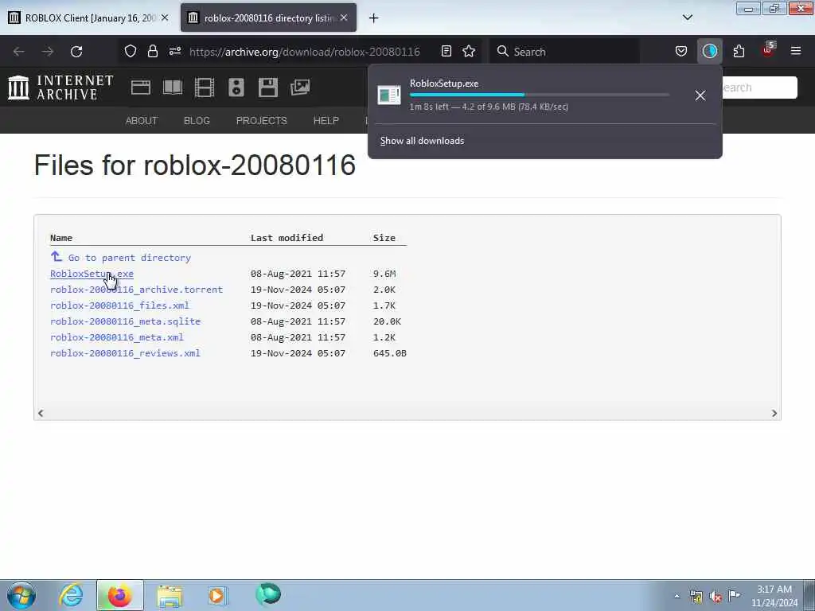This screenshot has height=611, width=815.
Task: Open the extensions puzzle icon
Action: 739,52
